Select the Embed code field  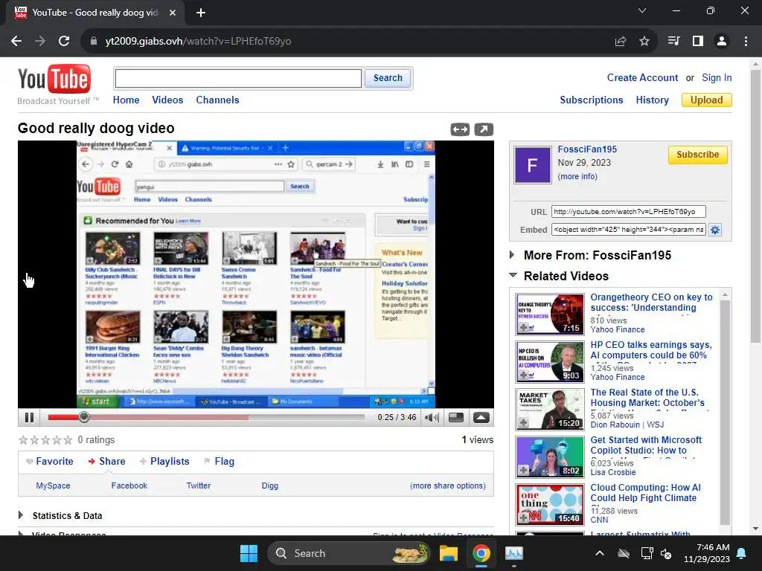point(628,230)
